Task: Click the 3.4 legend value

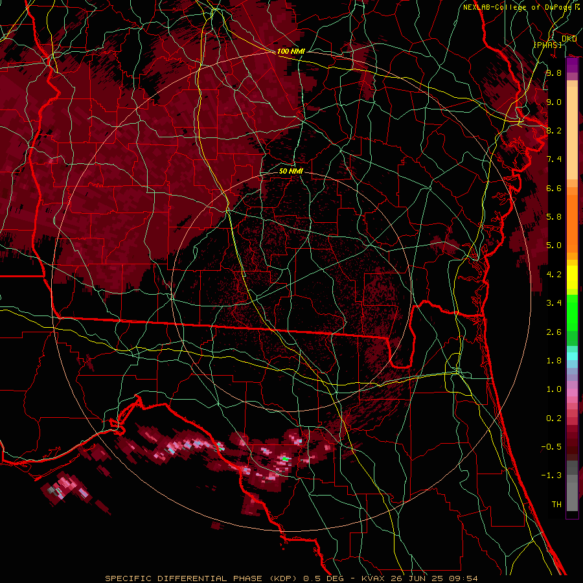Action: (554, 303)
